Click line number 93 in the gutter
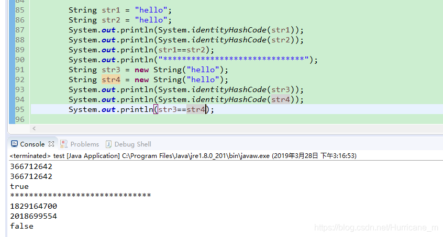Image resolution: width=443 pixels, height=237 pixels. (20, 89)
